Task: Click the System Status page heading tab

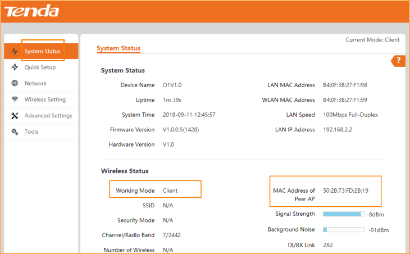Action: click(x=119, y=48)
